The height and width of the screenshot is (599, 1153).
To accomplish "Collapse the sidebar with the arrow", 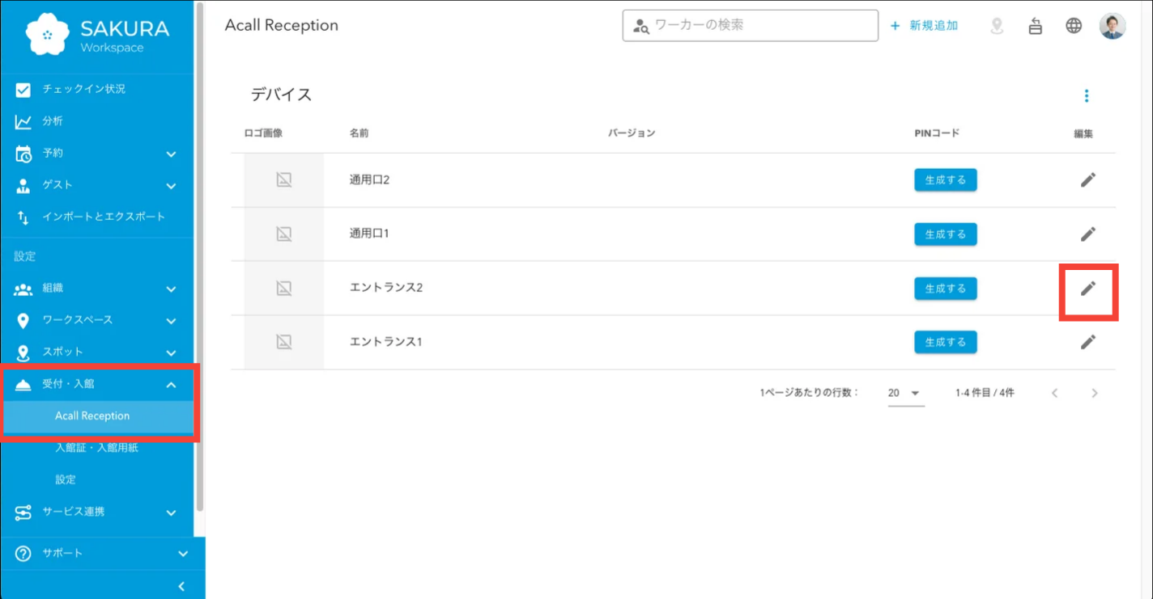I will tap(181, 586).
